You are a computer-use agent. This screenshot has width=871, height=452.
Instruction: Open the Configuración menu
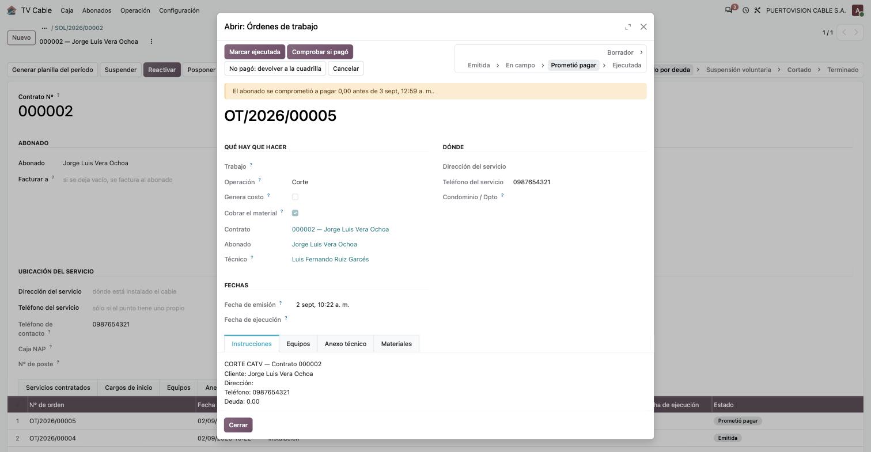pos(179,10)
